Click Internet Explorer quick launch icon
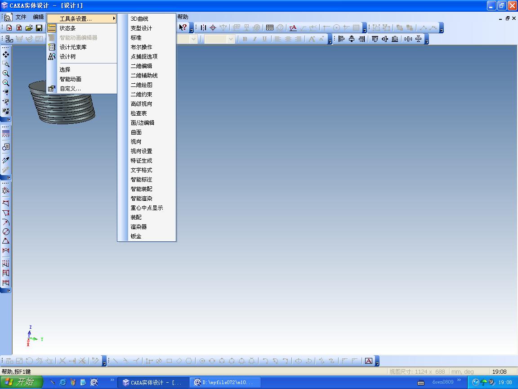 [x=63, y=382]
